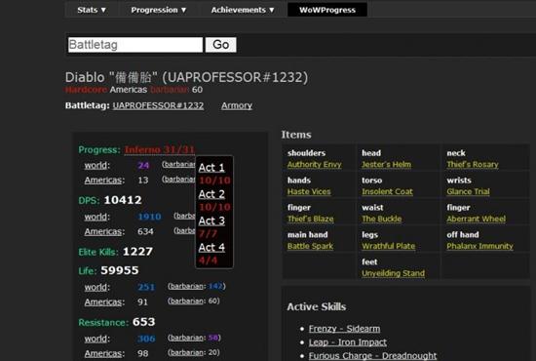Focus the Battletag search field
536x361 pixels.
point(135,45)
